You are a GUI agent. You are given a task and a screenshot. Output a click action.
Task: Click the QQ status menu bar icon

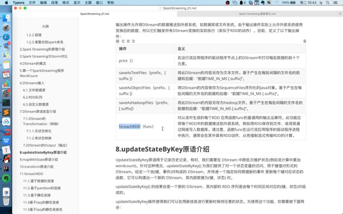243,3
